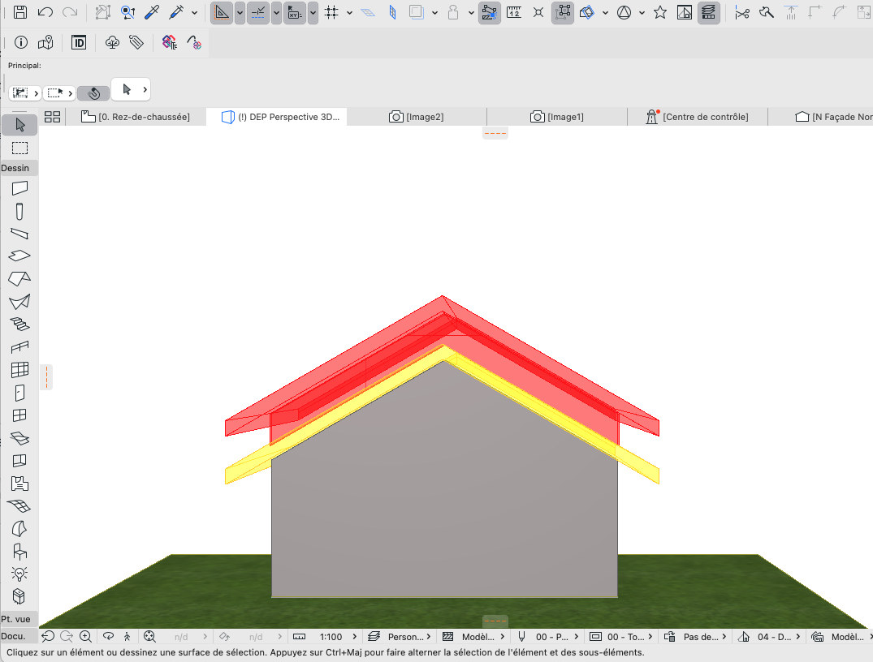Click the zoom in magnifier in status bar
Image resolution: width=873 pixels, height=662 pixels.
tap(85, 636)
